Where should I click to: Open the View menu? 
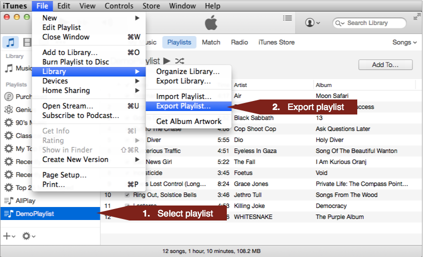(87, 5)
